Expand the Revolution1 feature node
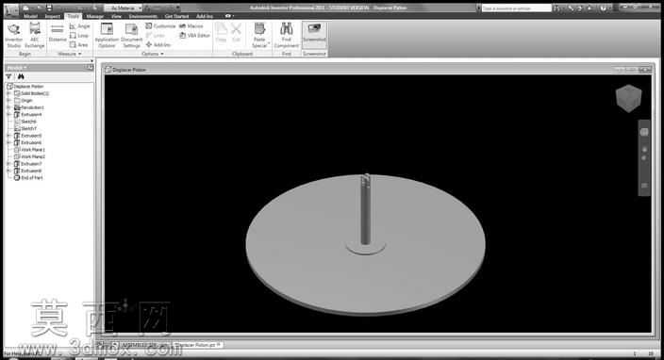This screenshot has width=664, height=360. (8, 107)
